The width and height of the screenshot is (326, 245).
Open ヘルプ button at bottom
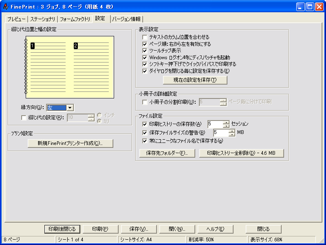215,229
